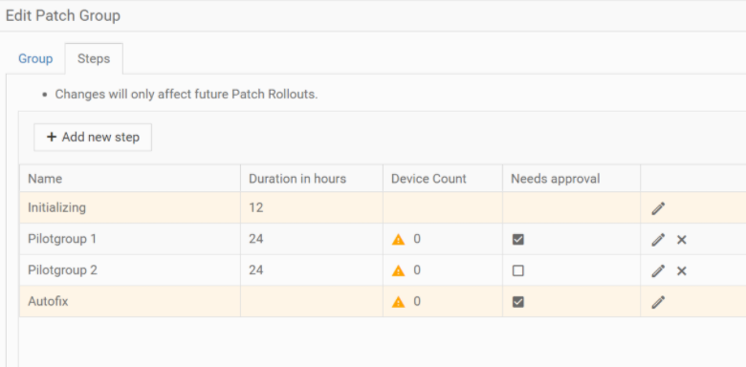746x367 pixels.
Task: Edit the Pilotgroup 2 step
Action: click(658, 271)
